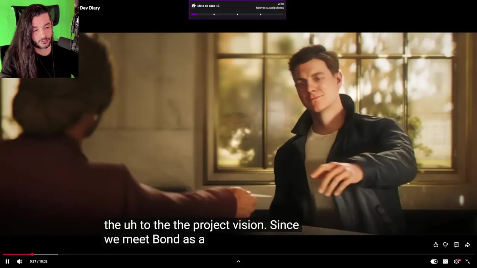Open the comments panel icon
477x268 pixels.
point(456,245)
